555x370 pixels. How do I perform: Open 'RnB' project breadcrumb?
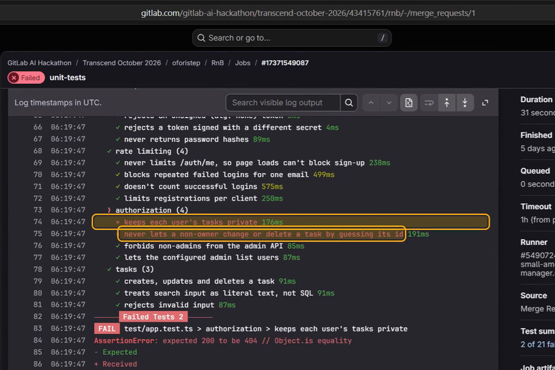pos(218,63)
